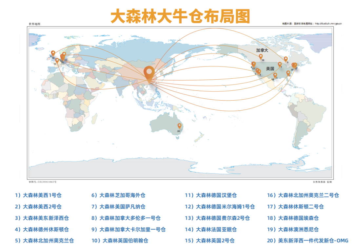
Task: Click map pin number 15 in France
Action: pyautogui.click(x=57, y=60)
